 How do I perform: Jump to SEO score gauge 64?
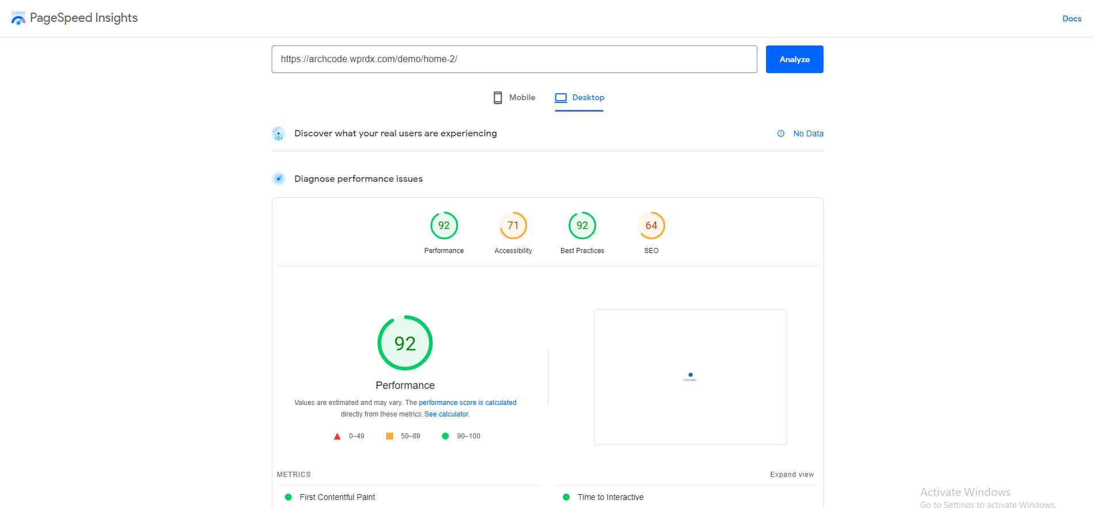point(651,226)
